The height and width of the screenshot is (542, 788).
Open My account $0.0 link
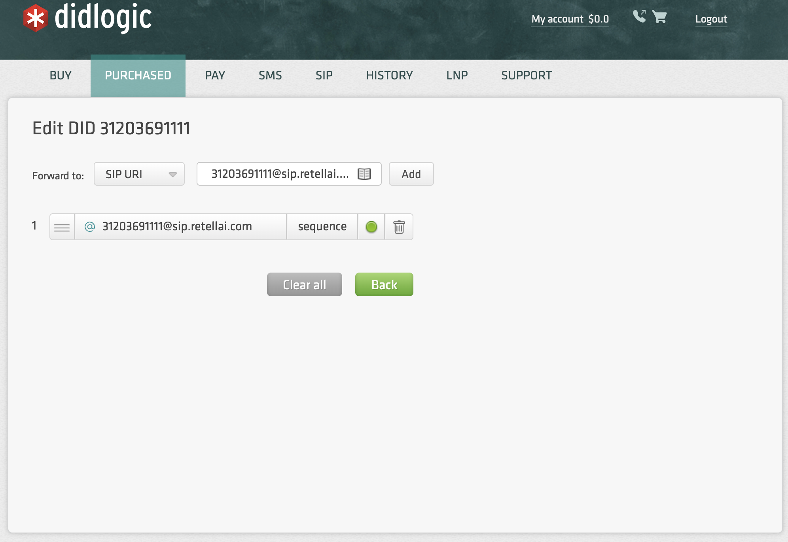tap(570, 19)
